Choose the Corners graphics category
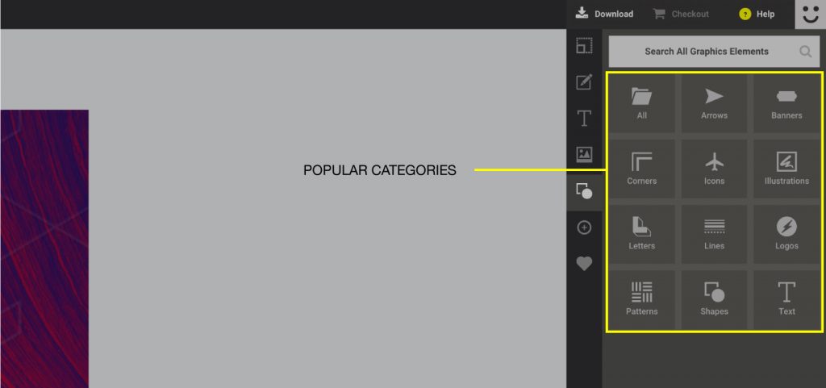 [x=641, y=169]
